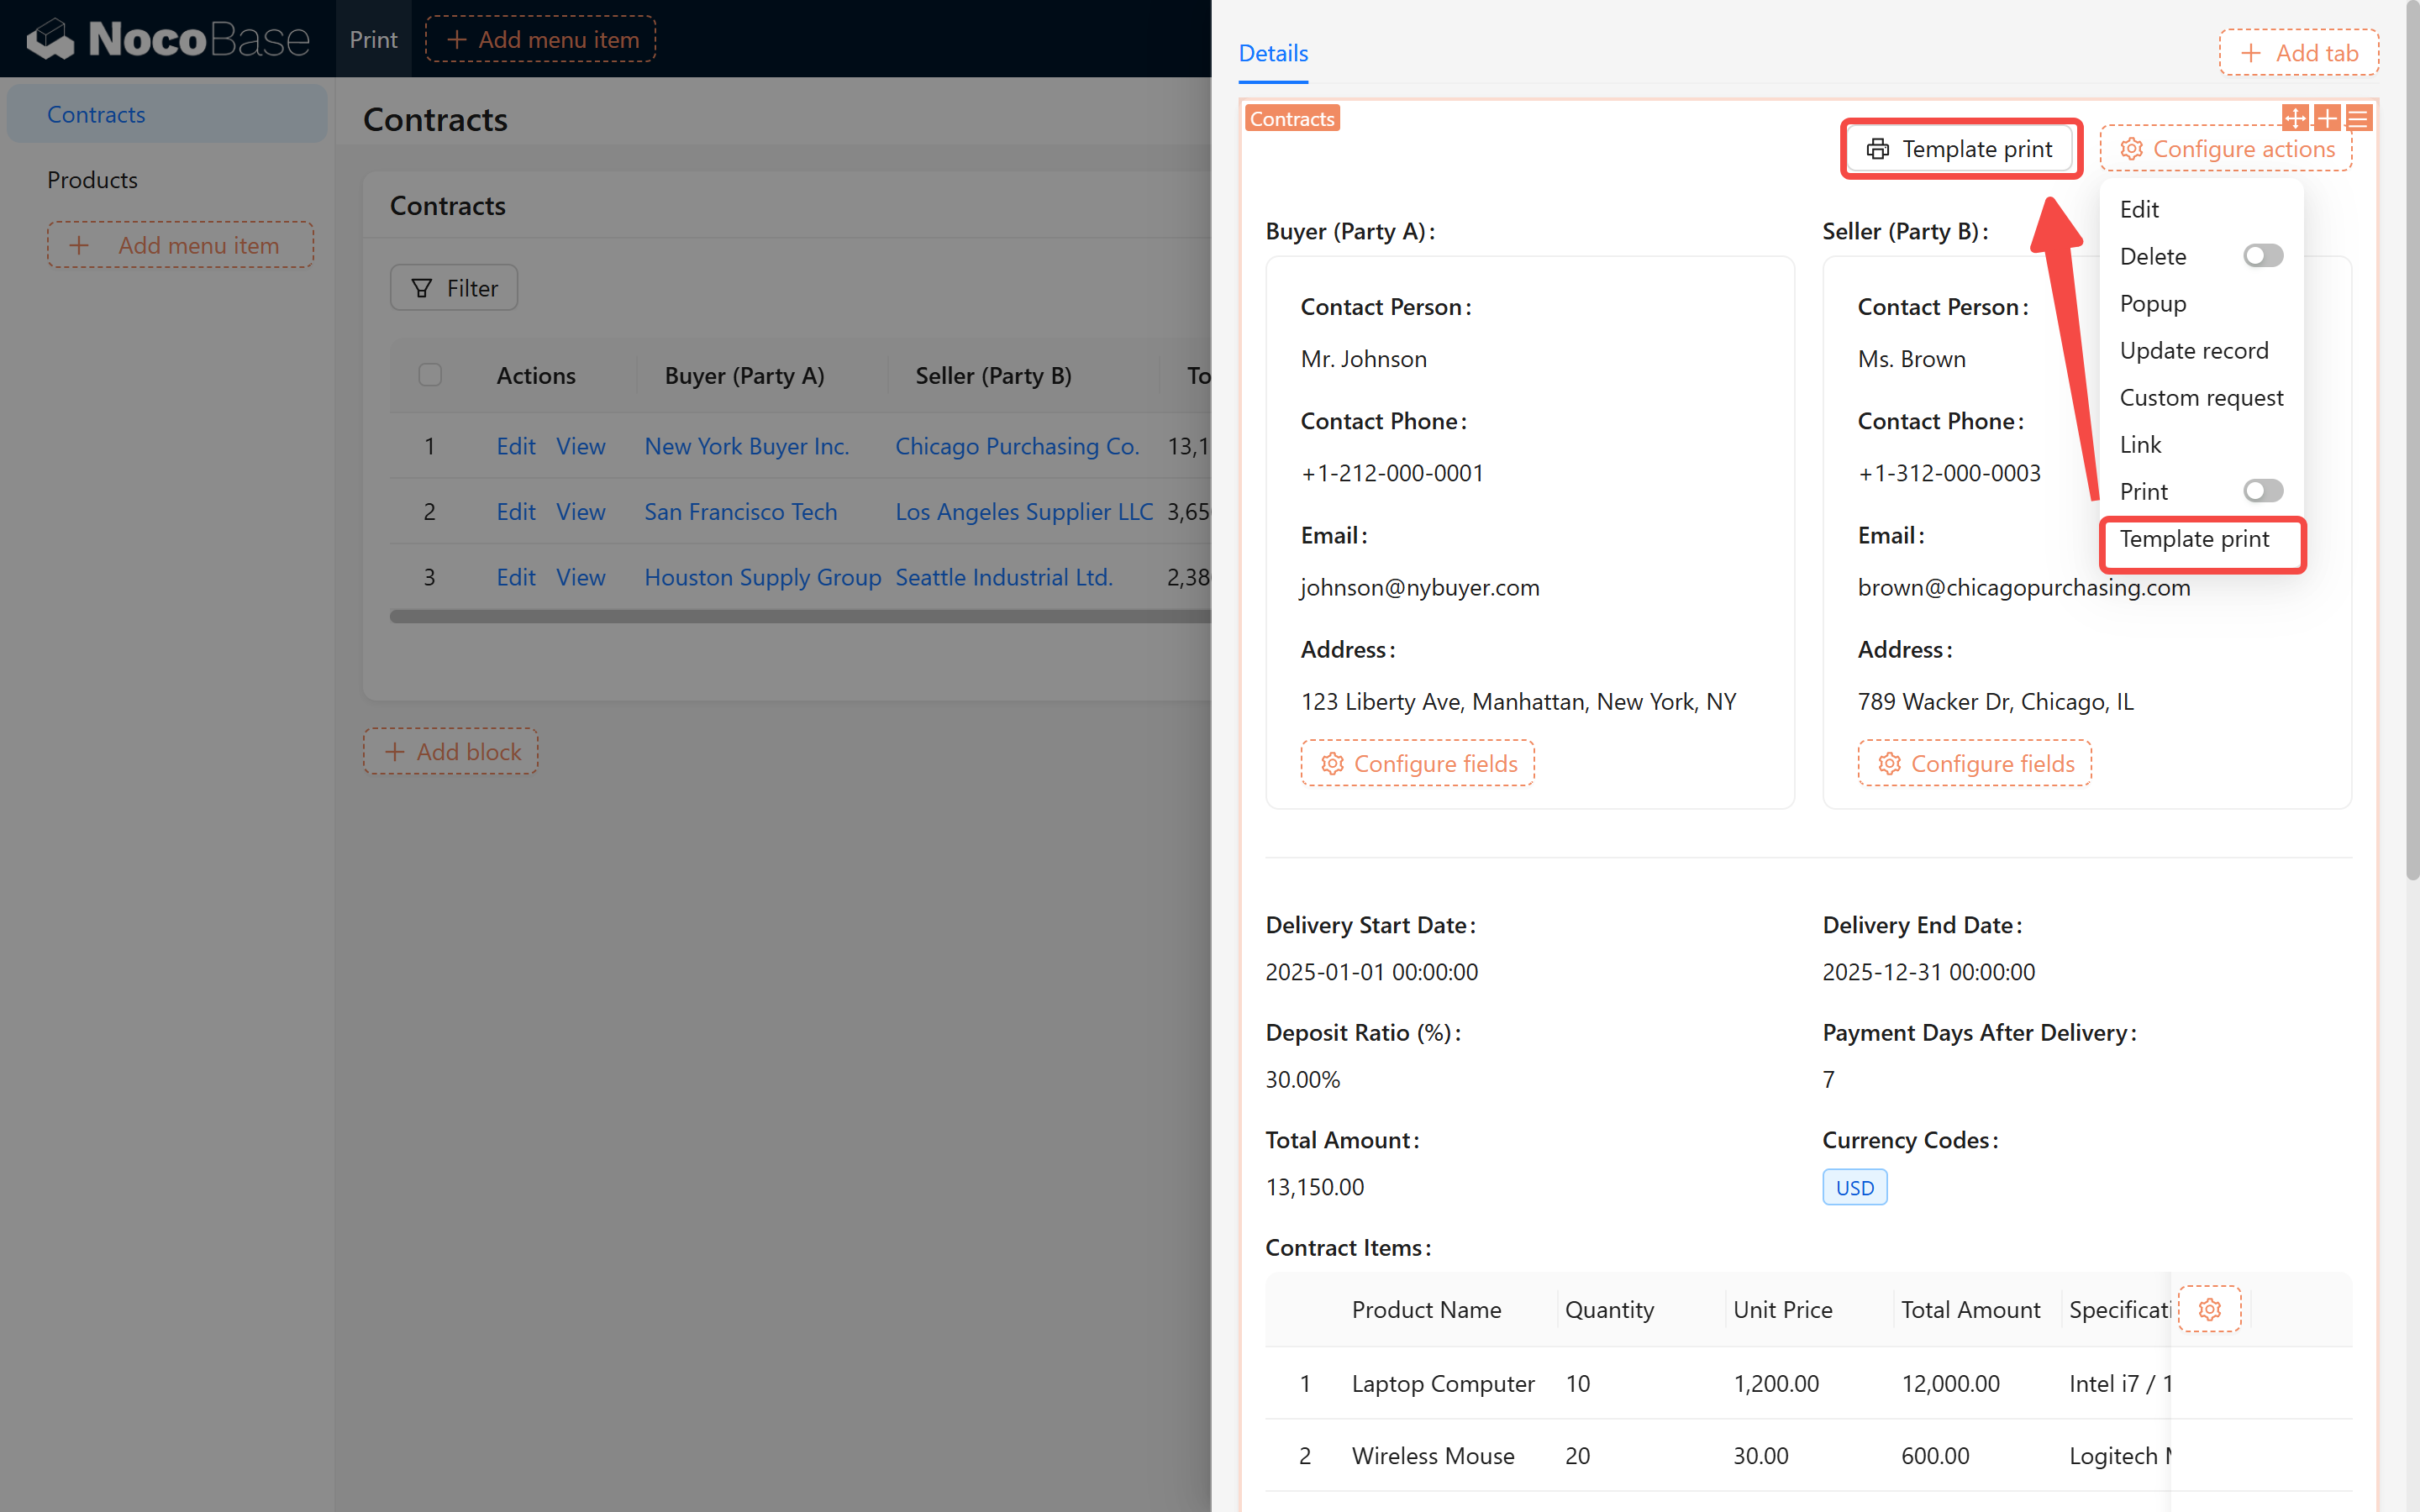Click the Template print printer button

(x=1960, y=149)
